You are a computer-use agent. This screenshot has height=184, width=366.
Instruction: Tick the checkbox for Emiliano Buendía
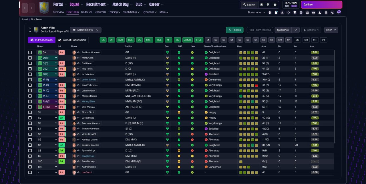(x=30, y=145)
